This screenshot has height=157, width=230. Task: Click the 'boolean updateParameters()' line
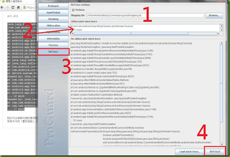tap(119, 135)
